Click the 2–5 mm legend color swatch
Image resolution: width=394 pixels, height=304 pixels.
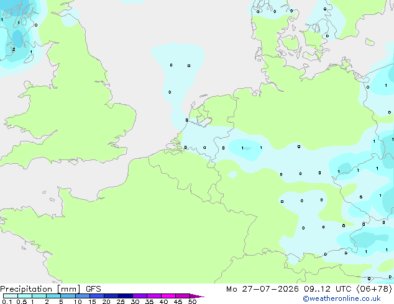point(53,296)
